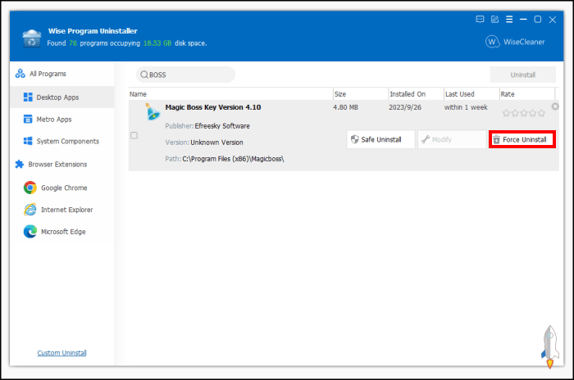574x380 pixels.
Task: Click the Google Chrome icon
Action: point(30,188)
